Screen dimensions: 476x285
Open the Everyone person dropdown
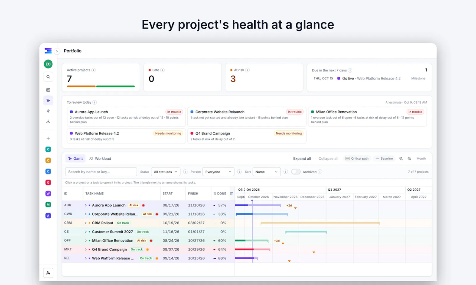click(218, 172)
